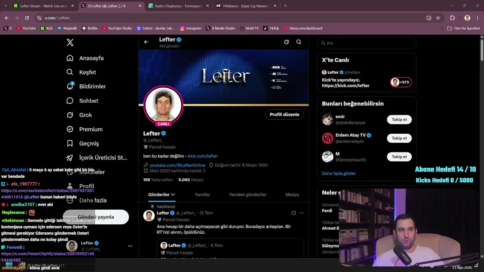Open İçerik Üreticisi rocket icon
Viewport: 484px width, 272px height.
click(70, 158)
